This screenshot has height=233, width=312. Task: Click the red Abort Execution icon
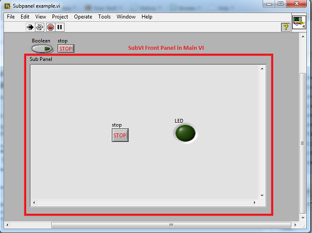click(x=51, y=27)
